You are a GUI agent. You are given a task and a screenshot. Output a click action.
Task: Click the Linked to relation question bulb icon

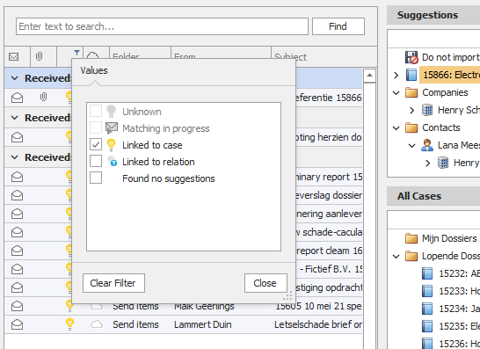pyautogui.click(x=112, y=162)
